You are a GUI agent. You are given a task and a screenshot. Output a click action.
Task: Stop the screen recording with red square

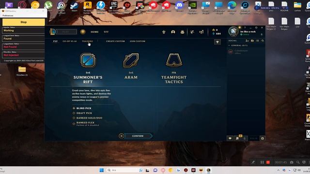coord(268,162)
